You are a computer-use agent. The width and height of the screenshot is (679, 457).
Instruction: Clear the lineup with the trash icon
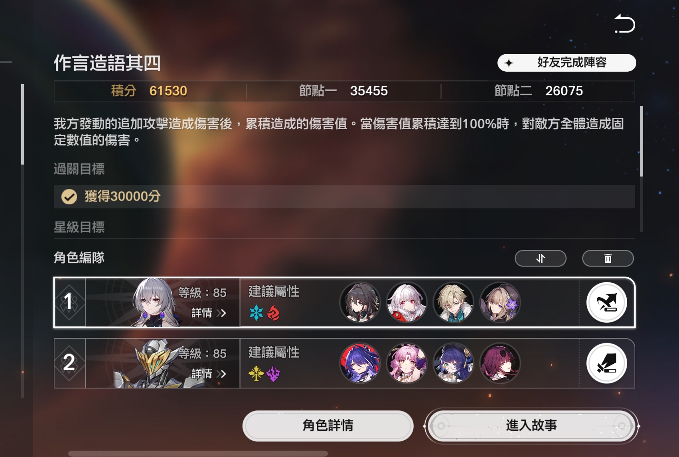click(x=608, y=258)
